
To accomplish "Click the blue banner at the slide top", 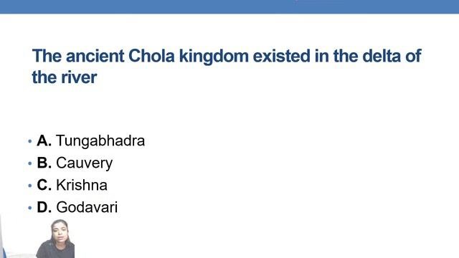I will 229,6.
